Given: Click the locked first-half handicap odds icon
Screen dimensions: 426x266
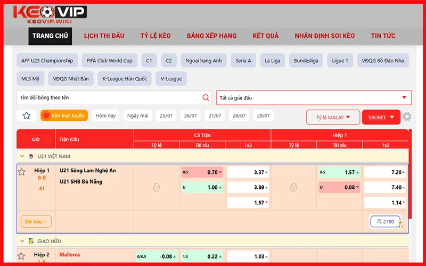Looking at the screenshot, I should pos(293,187).
